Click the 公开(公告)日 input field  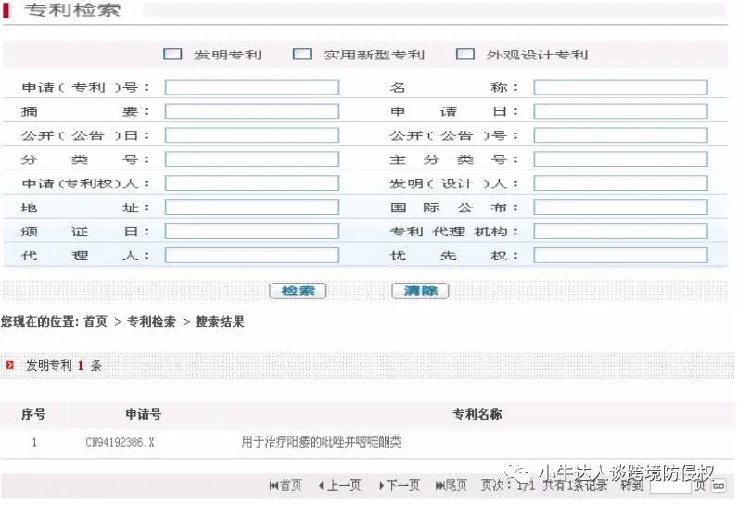pyautogui.click(x=252, y=135)
